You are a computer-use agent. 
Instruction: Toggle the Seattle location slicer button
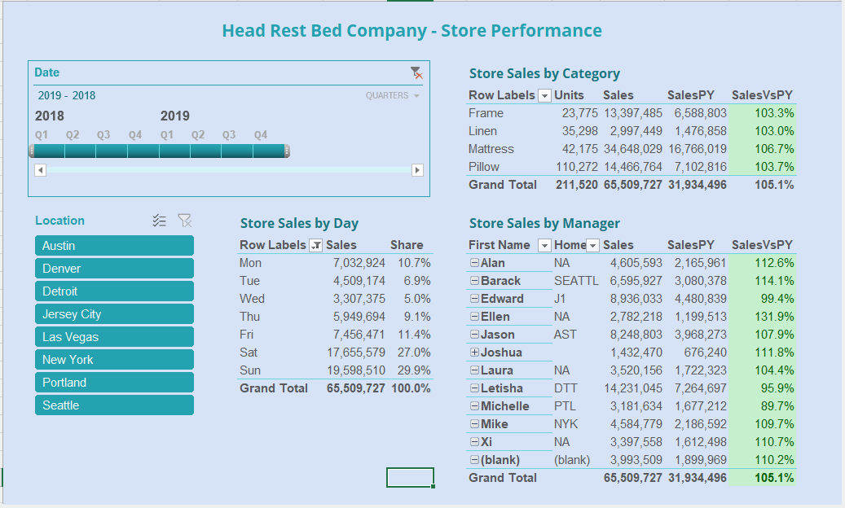click(114, 405)
